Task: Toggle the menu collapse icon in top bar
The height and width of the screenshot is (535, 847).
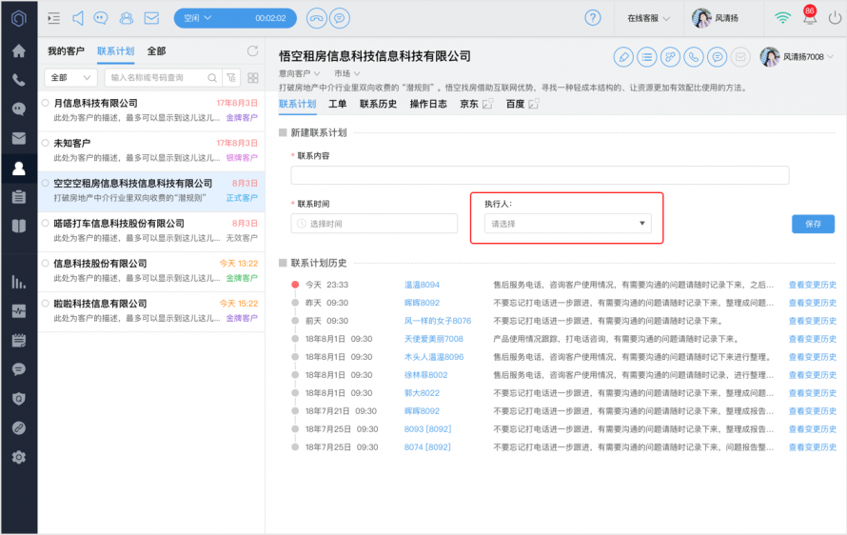Action: tap(53, 18)
